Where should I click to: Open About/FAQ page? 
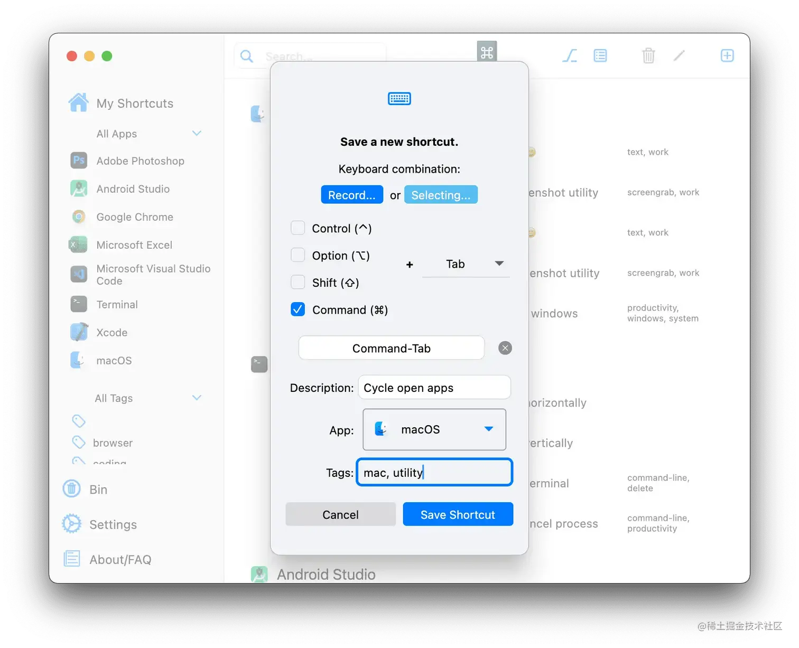click(120, 560)
